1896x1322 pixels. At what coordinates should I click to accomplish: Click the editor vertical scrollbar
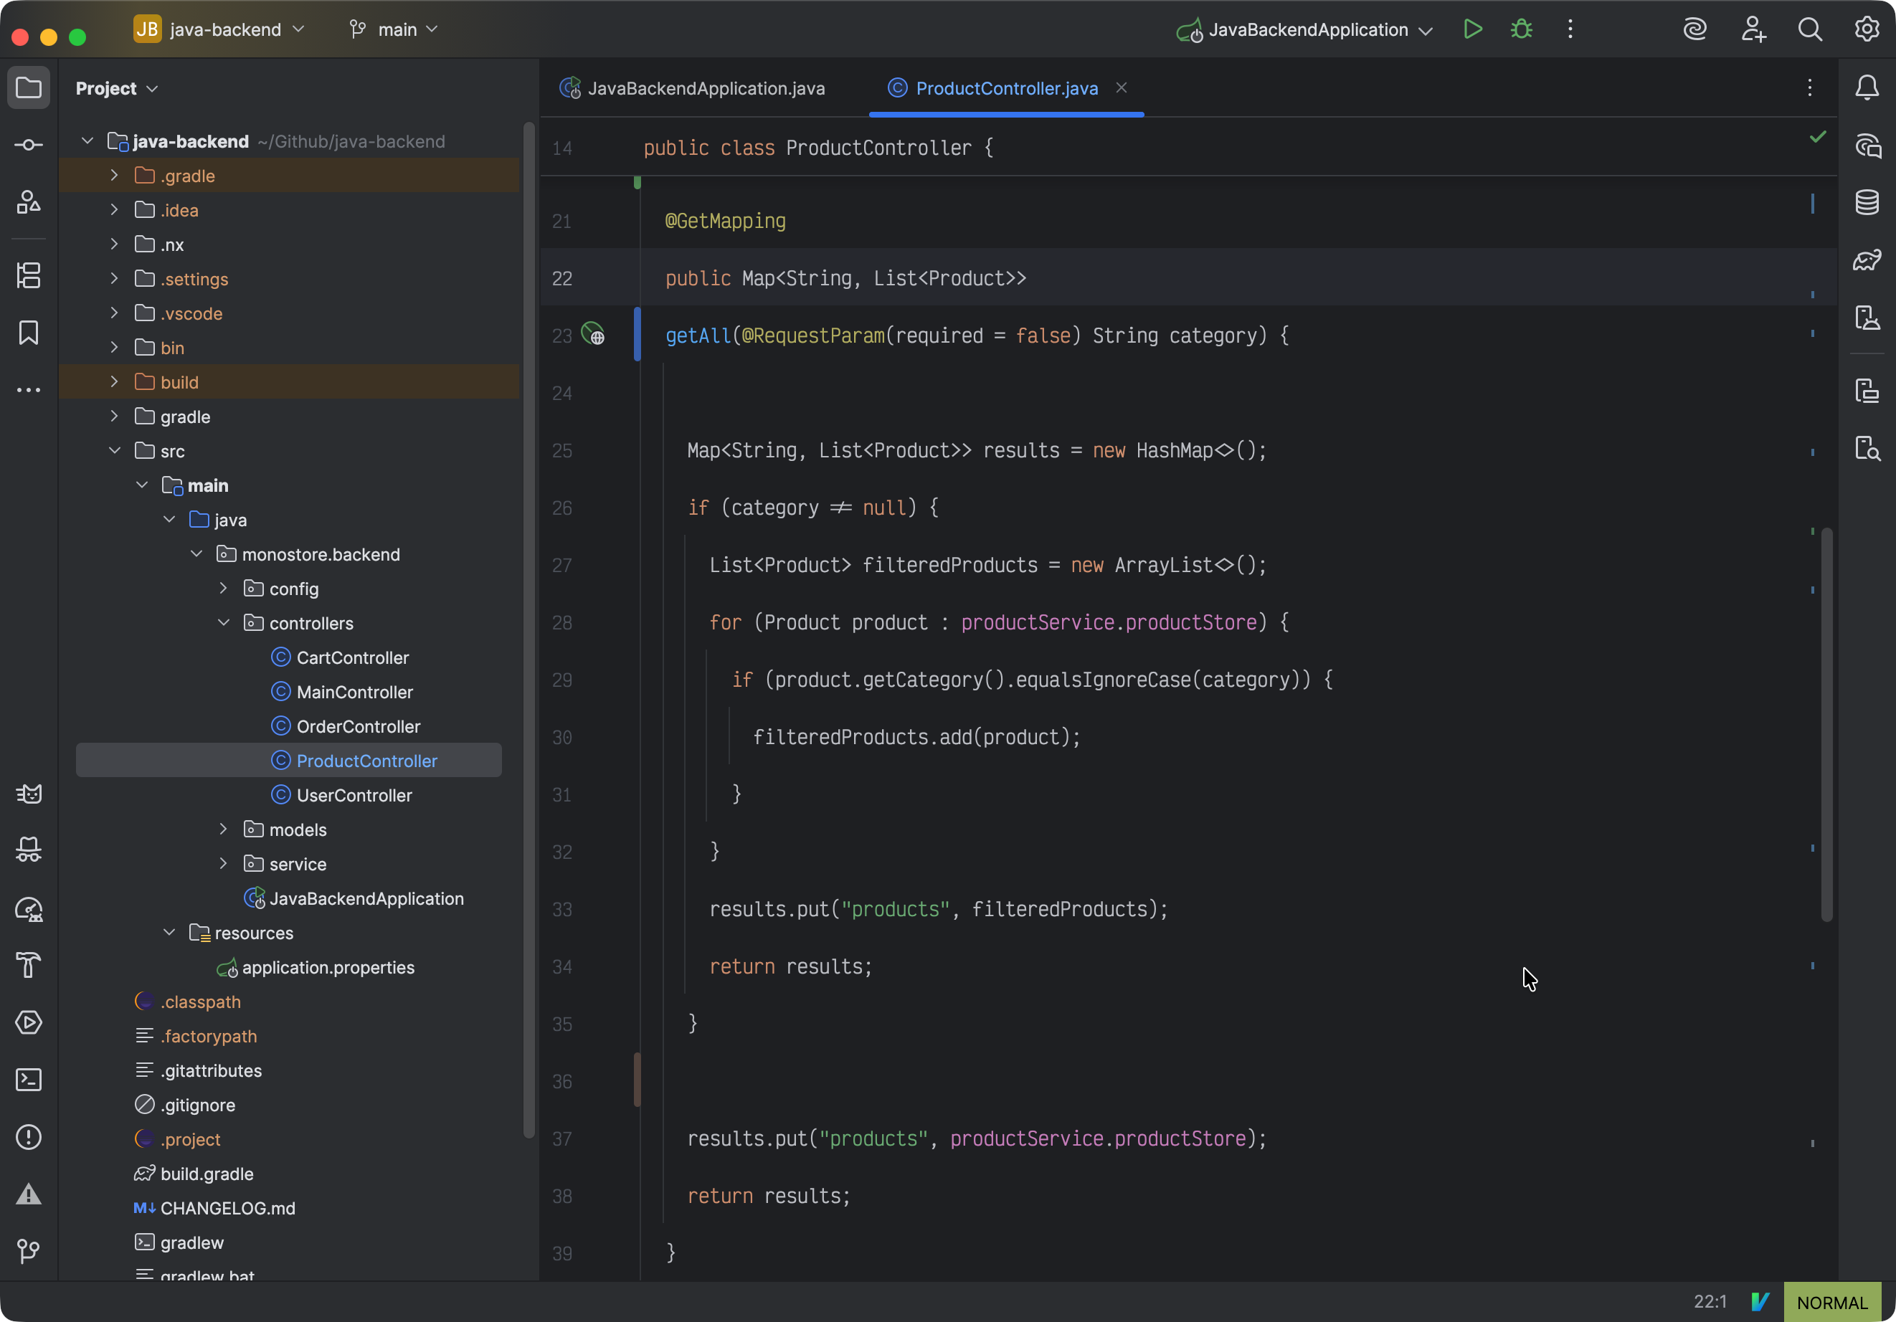pyautogui.click(x=1826, y=723)
